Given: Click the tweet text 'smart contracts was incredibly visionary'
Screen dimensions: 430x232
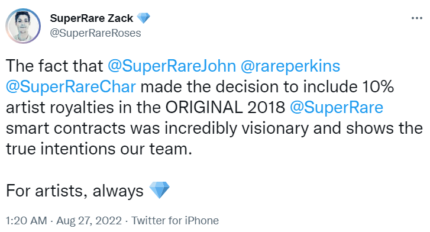Looking at the screenshot, I should click(157, 128).
